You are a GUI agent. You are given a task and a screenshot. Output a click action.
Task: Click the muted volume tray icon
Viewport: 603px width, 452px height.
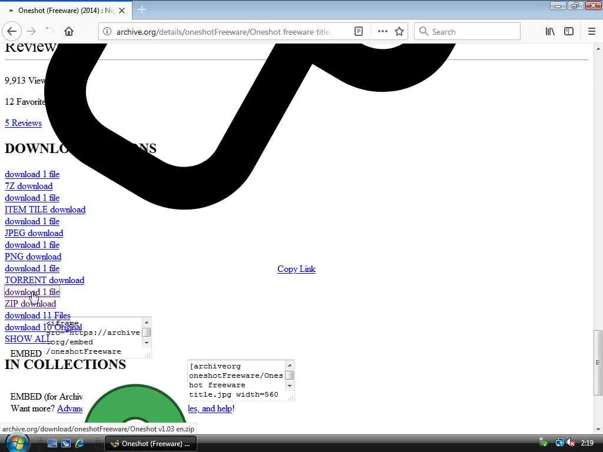(x=571, y=443)
